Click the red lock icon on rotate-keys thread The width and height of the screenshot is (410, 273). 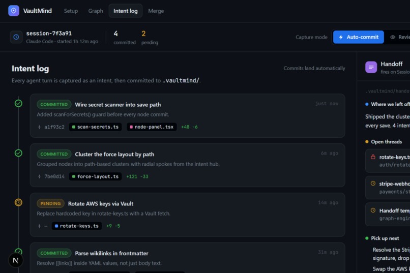pyautogui.click(x=373, y=157)
